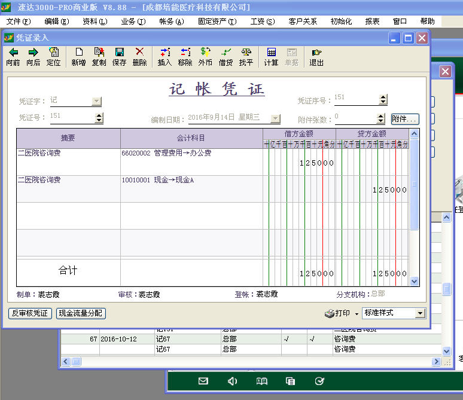The height and width of the screenshot is (400, 463).
Task: Open the 编辑(E) menu
Action: (x=57, y=22)
